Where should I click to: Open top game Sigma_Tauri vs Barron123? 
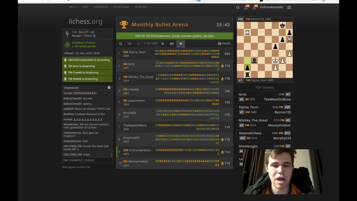[265, 110]
